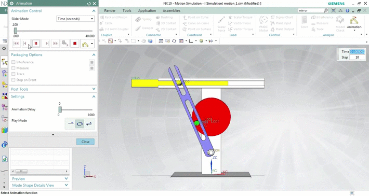Screen dimensions: 369x196
Task: Click the rotate view icon in toolbar
Action: click(174, 41)
